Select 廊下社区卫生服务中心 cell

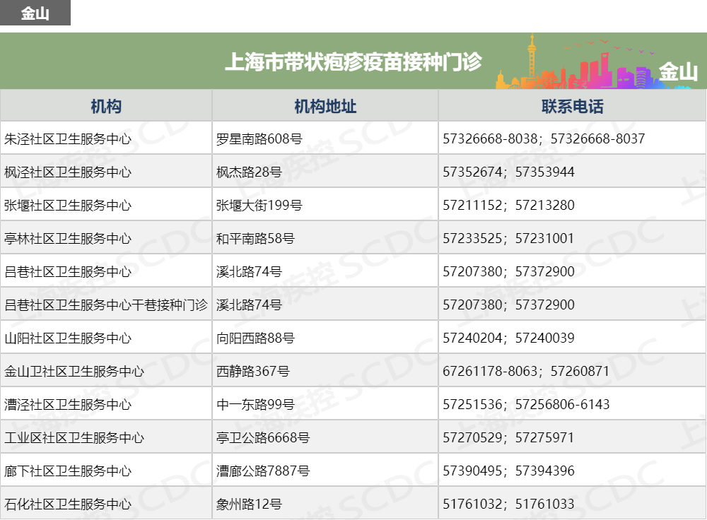(106, 471)
